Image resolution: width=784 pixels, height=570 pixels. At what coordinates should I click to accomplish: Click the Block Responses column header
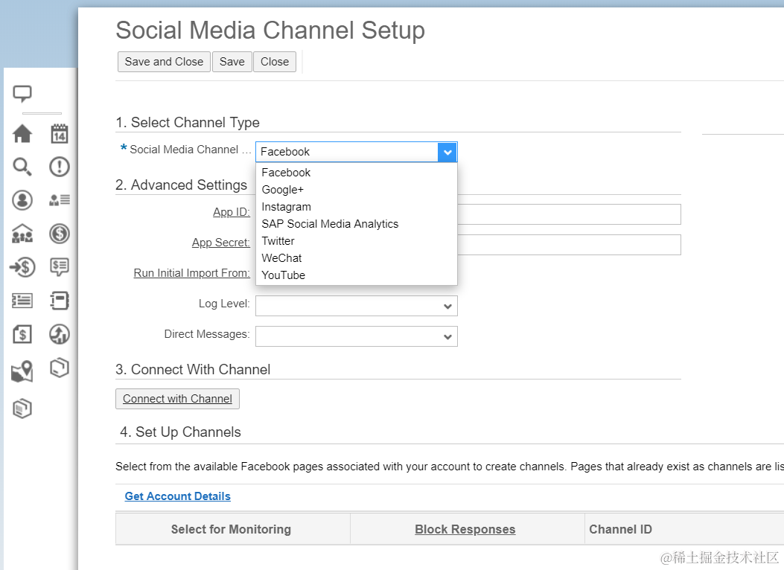coord(465,530)
